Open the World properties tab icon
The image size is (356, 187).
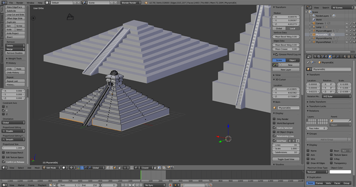tap(326, 57)
